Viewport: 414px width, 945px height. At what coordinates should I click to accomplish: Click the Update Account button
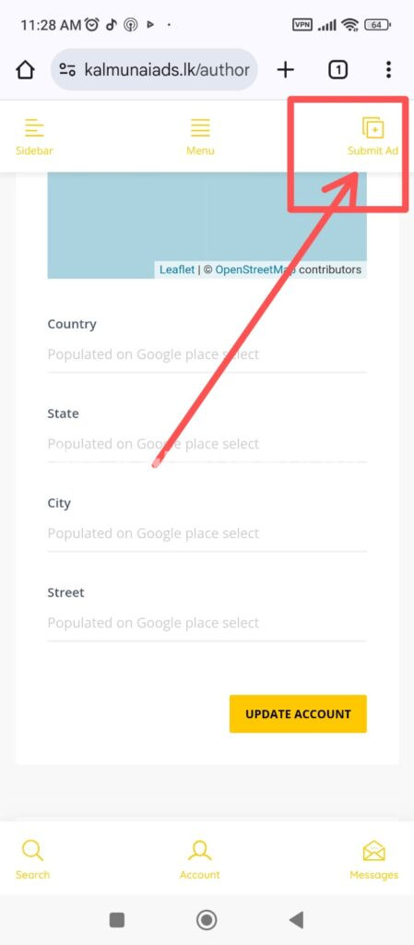[x=298, y=713]
